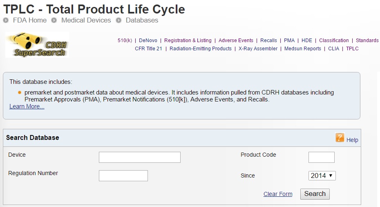Viewport: 380px width, 207px height.
Task: Open the Classification link
Action: tap(334, 40)
